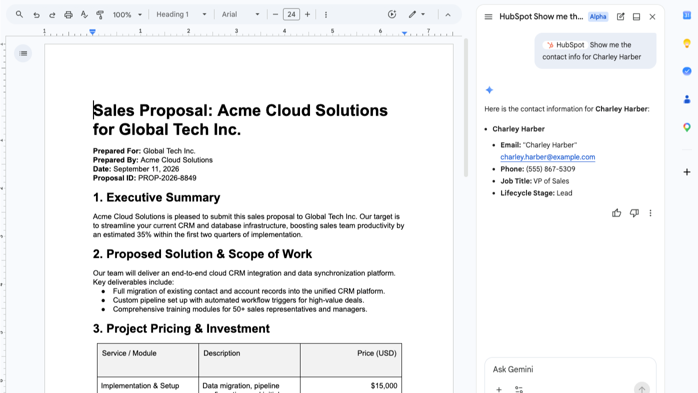Expand the Gemini side panel
Viewport: 698px width, 393px height.
click(x=636, y=17)
